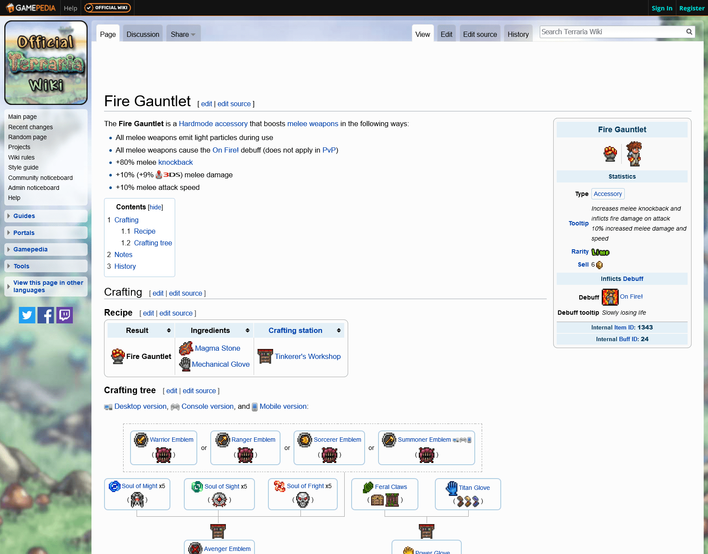Screen dimensions: 708x554
Task: Switch to the Discussion tab
Action: click(142, 34)
